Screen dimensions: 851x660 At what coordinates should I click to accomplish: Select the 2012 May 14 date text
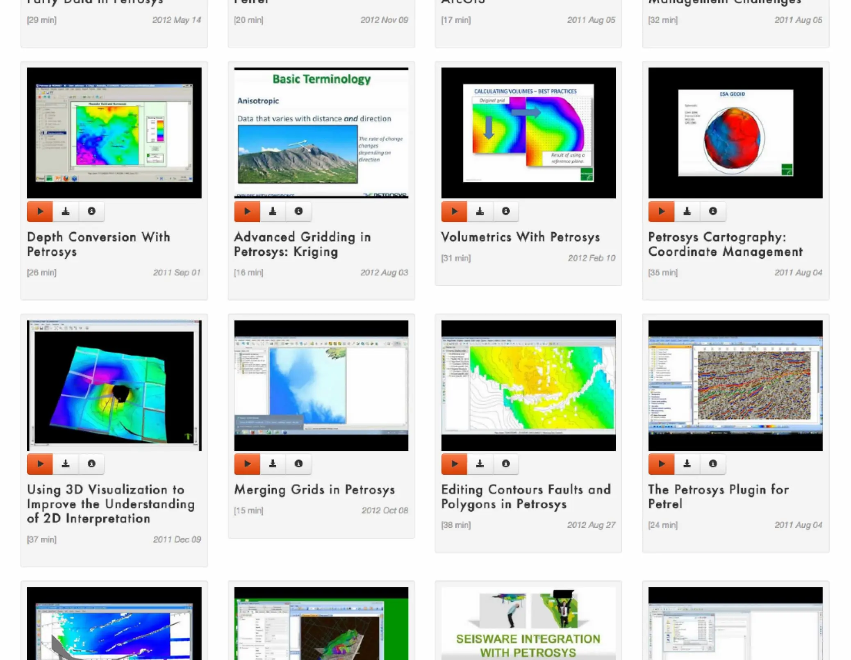177,20
